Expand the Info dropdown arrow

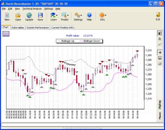point(105,15)
